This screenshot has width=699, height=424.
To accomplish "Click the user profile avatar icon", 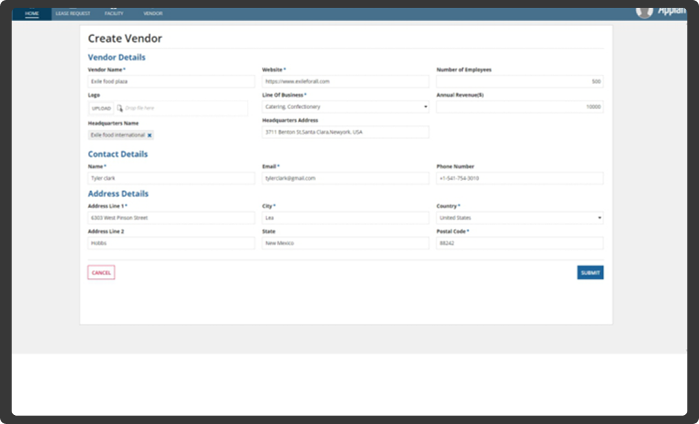I will 644,10.
